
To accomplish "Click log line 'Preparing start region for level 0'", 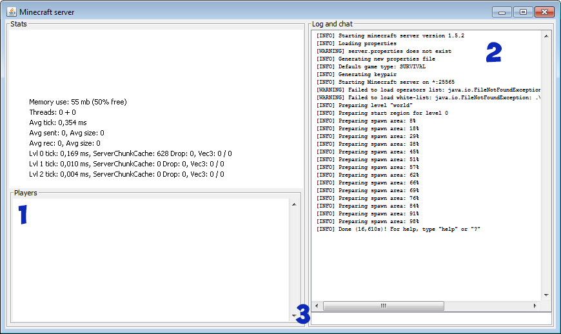I will pyautogui.click(x=382, y=113).
